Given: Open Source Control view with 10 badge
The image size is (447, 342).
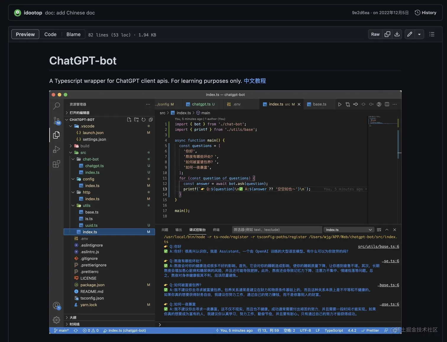Looking at the screenshot, I should [x=56, y=121].
